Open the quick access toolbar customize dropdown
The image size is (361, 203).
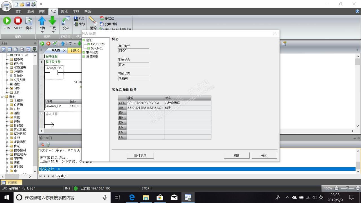tap(41, 4)
